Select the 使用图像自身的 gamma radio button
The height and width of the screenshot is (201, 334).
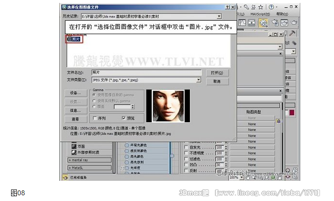click(x=94, y=95)
